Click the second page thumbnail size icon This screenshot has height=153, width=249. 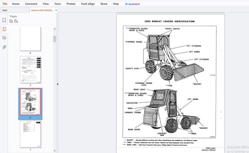tap(16, 21)
